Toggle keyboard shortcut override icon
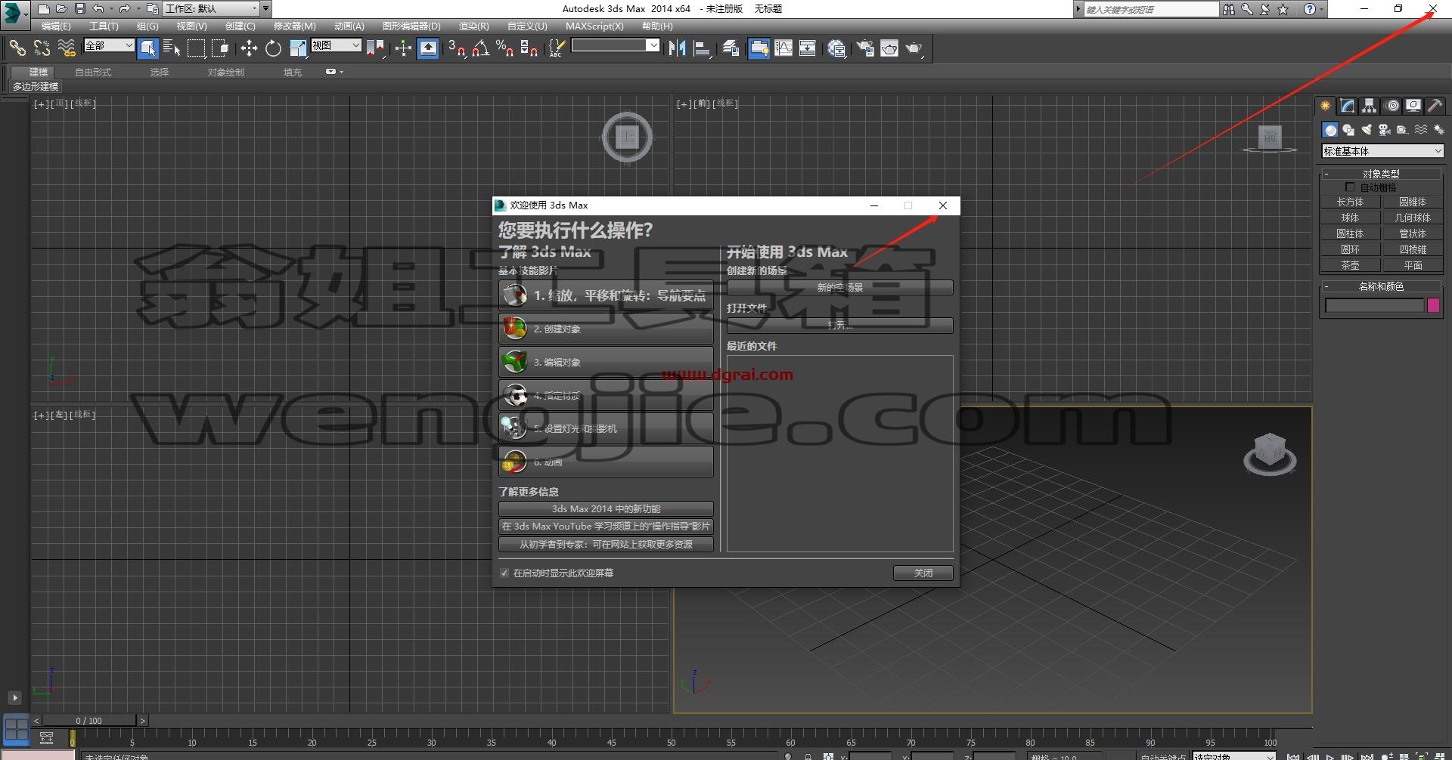Viewport: 1452px width, 760px height. click(428, 48)
